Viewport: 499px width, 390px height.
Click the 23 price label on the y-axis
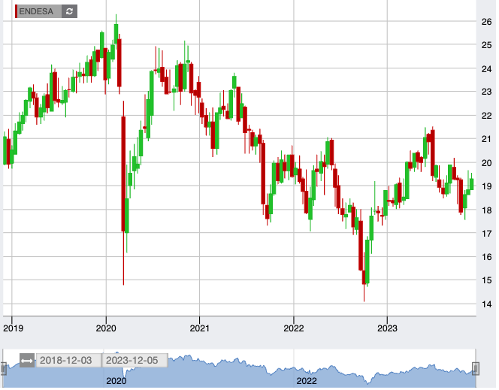coord(486,92)
